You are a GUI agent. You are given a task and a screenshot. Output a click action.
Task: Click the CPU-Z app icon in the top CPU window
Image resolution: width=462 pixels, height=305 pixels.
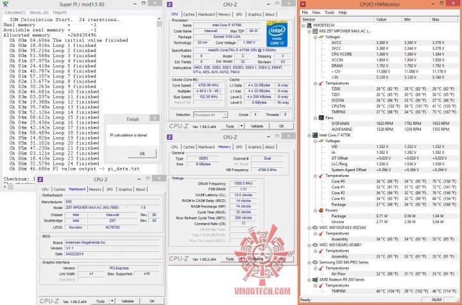pyautogui.click(x=169, y=4)
